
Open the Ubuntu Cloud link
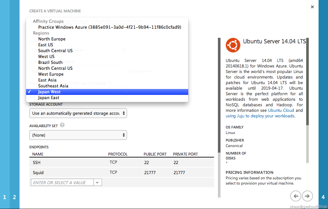[x=281, y=111]
